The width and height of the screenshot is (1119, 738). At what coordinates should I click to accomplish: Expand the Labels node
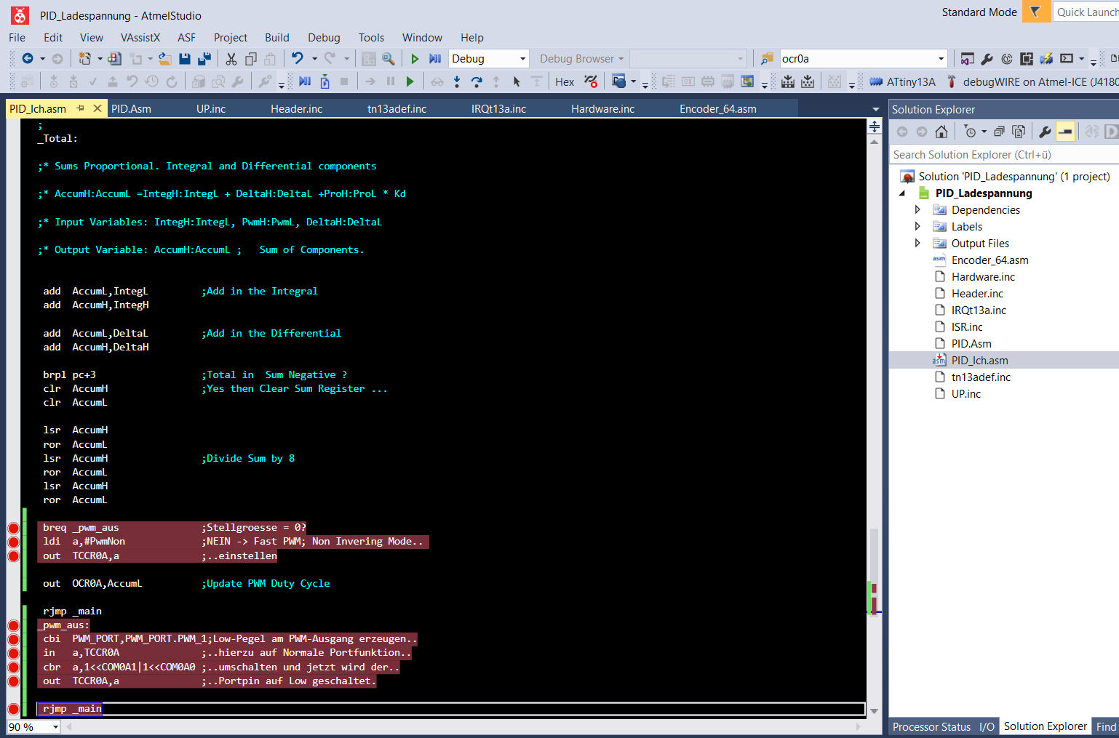click(x=917, y=226)
